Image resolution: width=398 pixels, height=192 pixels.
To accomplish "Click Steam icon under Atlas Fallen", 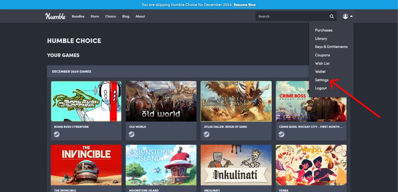I will [207, 134].
